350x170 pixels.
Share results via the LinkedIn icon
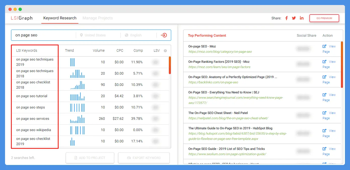(302, 18)
